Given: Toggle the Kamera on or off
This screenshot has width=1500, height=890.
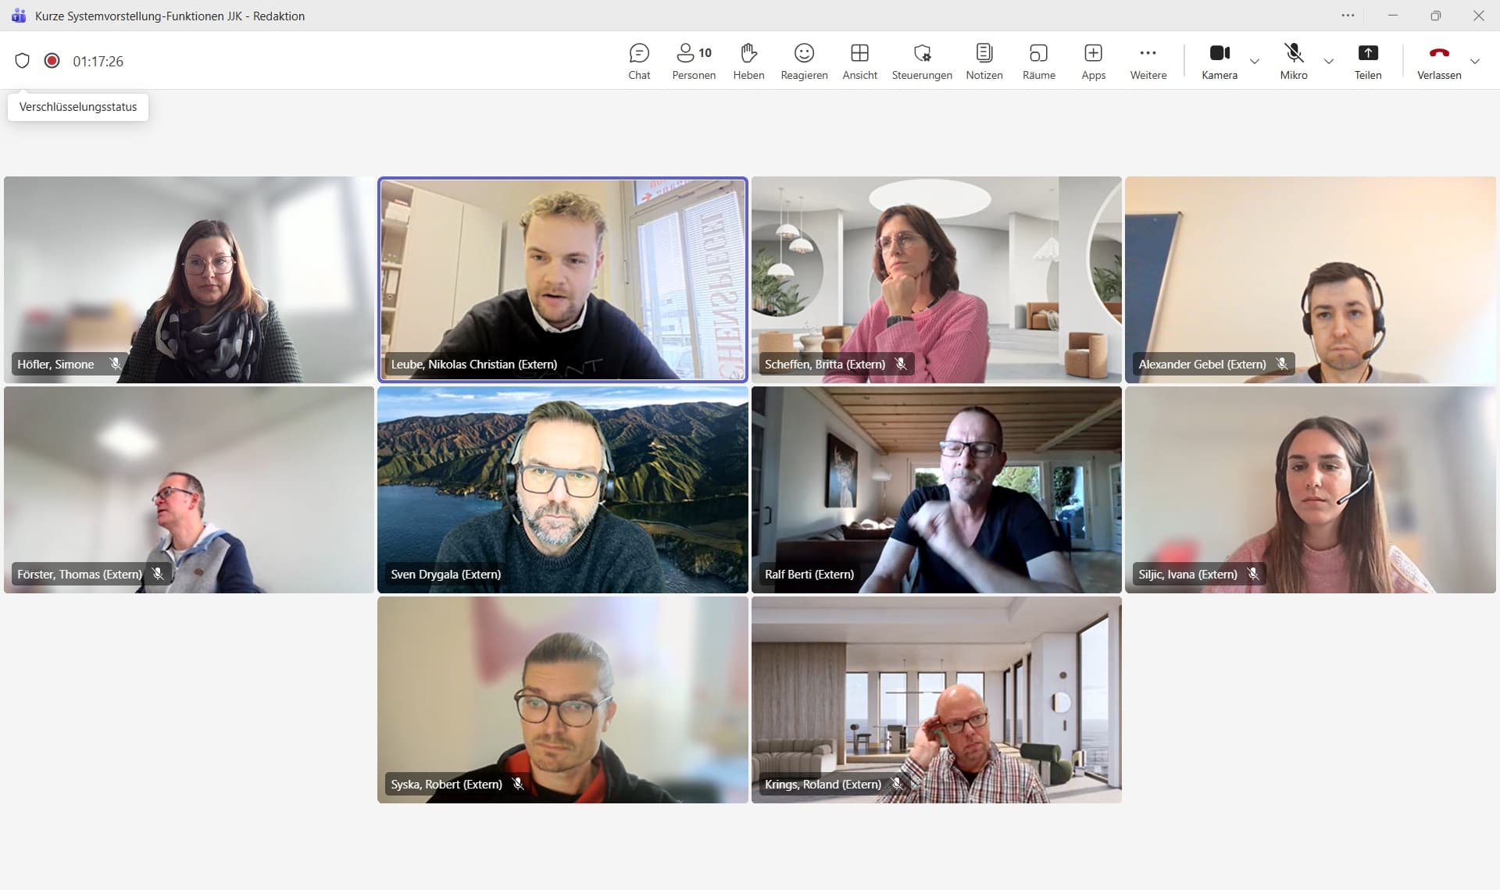Looking at the screenshot, I should coord(1219,61).
